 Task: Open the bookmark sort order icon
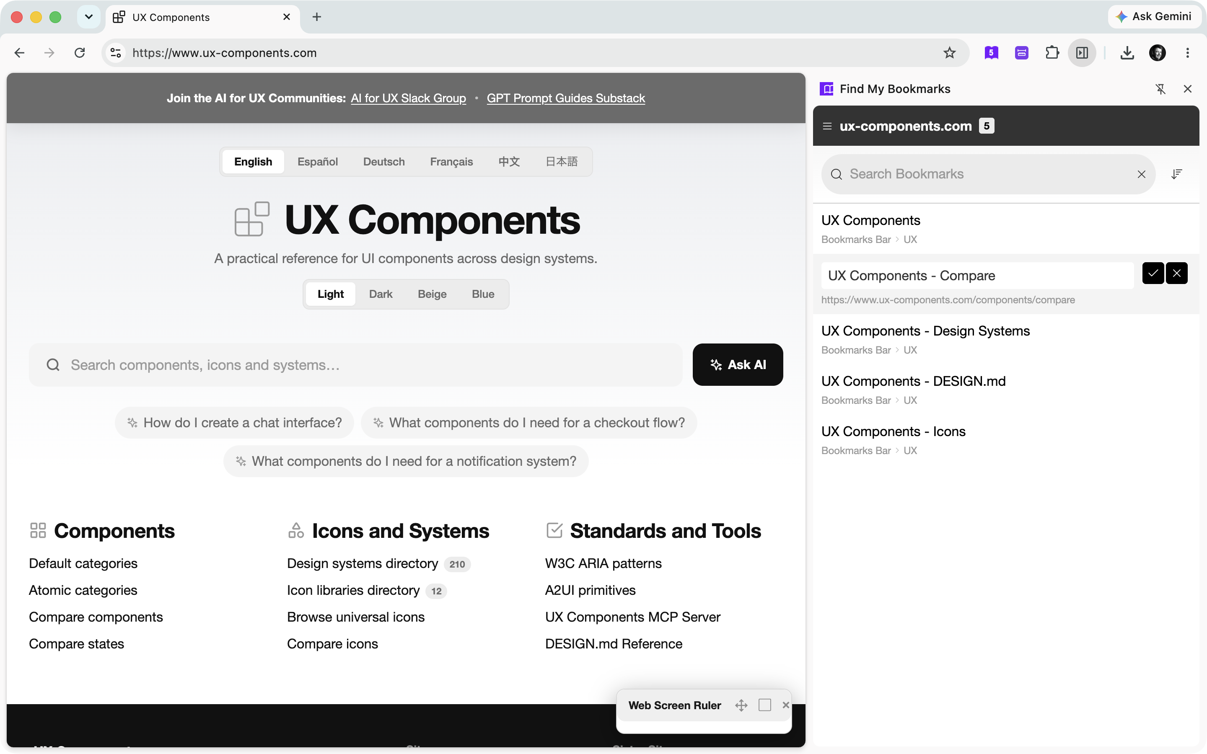pos(1176,174)
